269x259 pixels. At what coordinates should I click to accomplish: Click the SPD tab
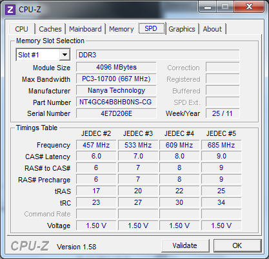pyautogui.click(x=151, y=28)
